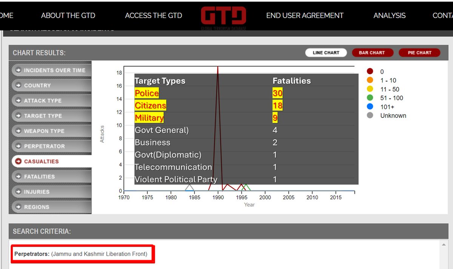This screenshot has height=269, width=453.
Task: Select the Perpetrator chart tab
Action: tap(51, 146)
